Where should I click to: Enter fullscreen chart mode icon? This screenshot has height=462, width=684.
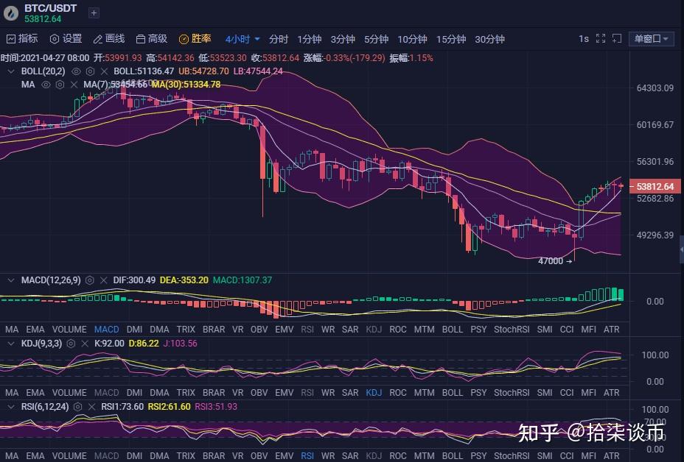coord(601,39)
